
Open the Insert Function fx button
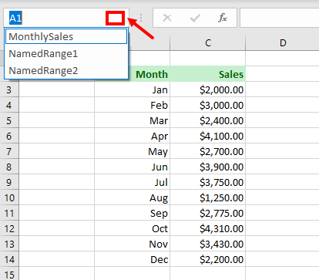click(223, 18)
